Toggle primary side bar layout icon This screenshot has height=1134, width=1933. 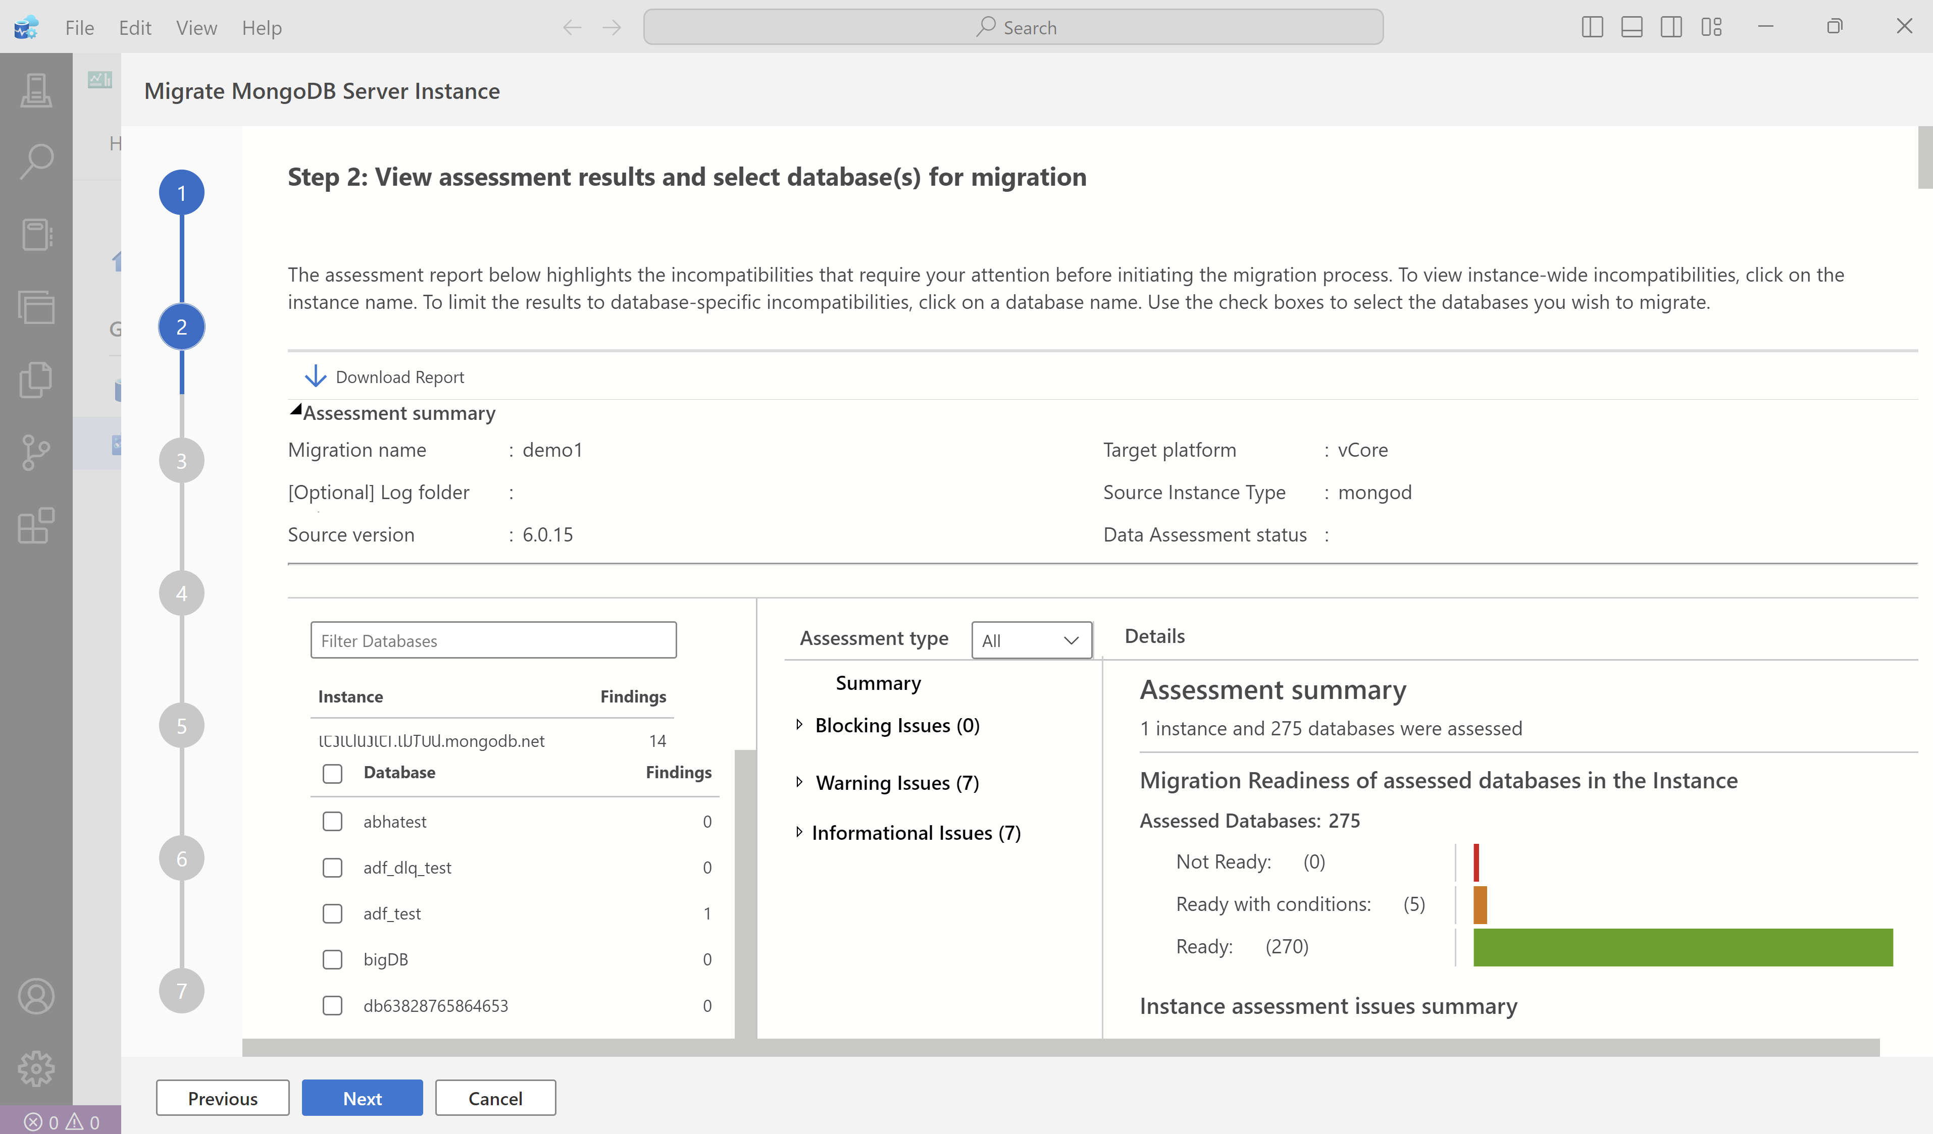1593,27
